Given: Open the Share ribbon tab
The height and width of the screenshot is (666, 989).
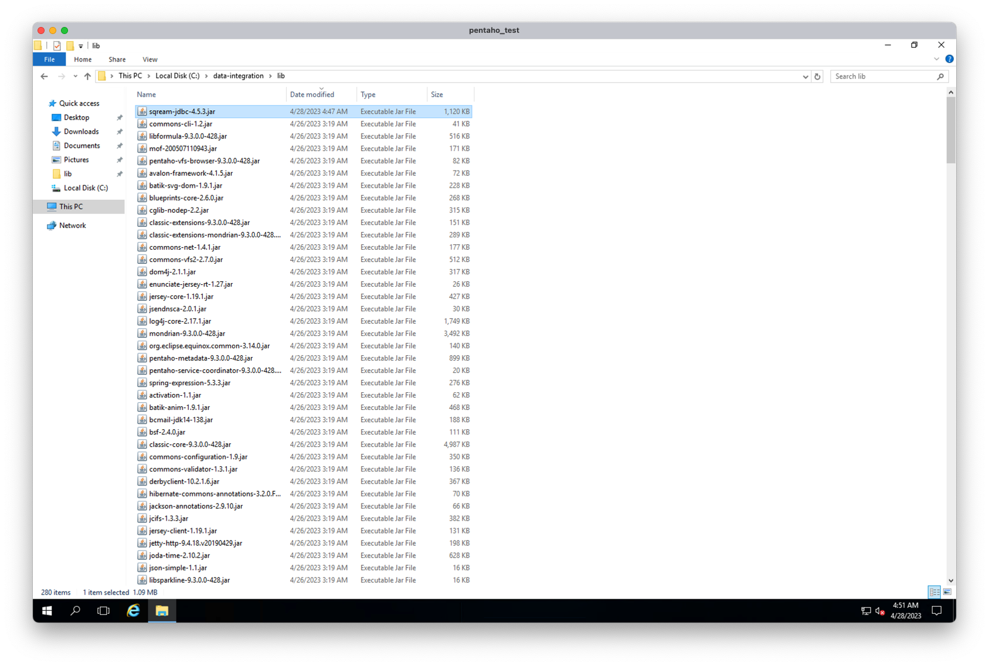Looking at the screenshot, I should coord(117,59).
